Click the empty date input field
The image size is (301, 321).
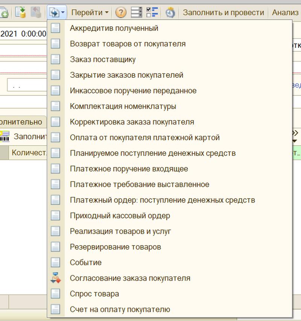coord(27,85)
